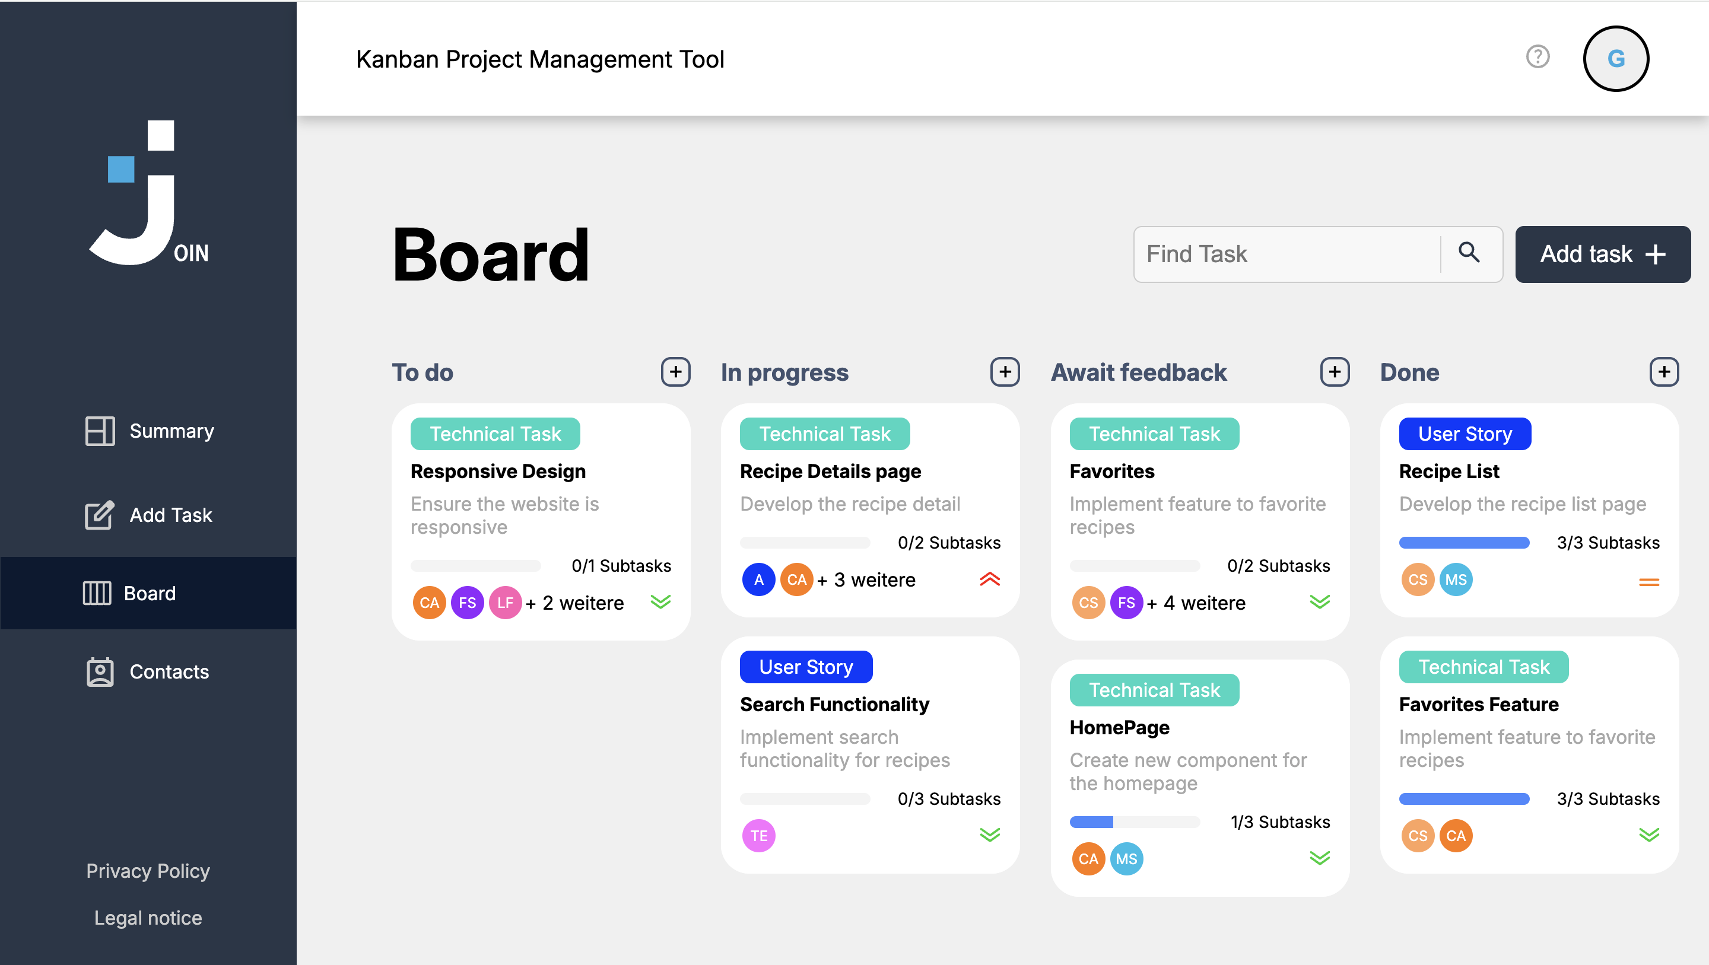This screenshot has height=965, width=1709.
Task: Click low priority chevrons on Responsive Design
Action: click(660, 601)
